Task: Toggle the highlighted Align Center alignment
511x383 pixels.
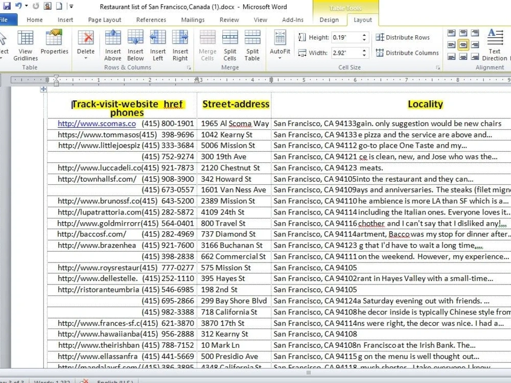Action: (x=463, y=44)
